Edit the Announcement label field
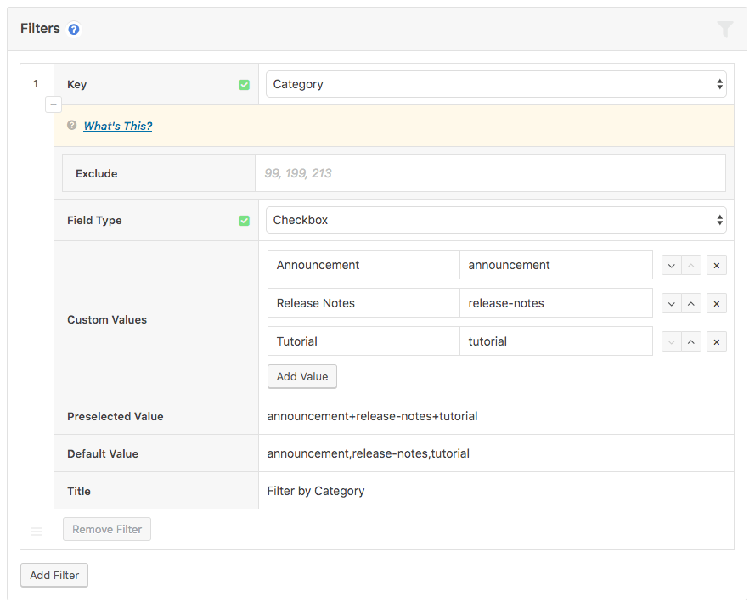 coord(363,265)
